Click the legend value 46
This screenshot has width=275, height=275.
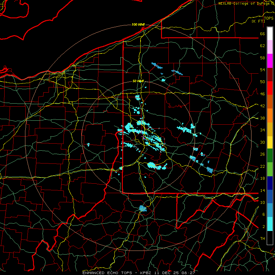[x=262, y=94]
